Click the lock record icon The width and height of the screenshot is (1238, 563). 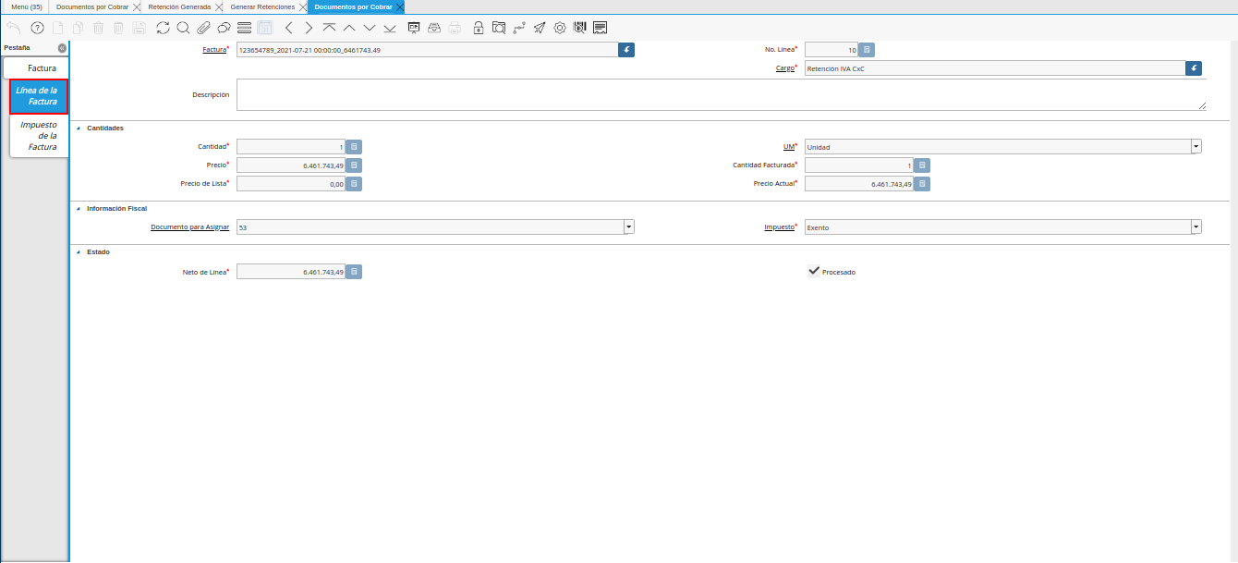tap(479, 28)
